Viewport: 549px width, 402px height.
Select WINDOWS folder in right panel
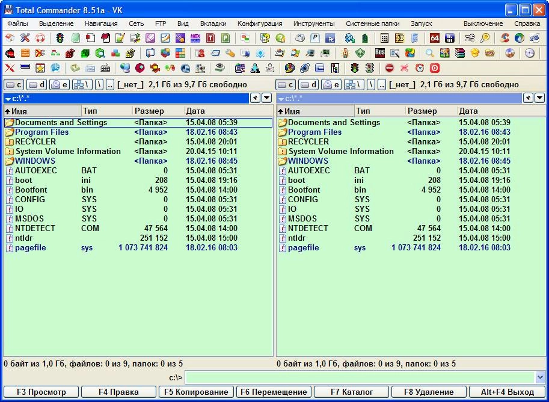pyautogui.click(x=411, y=161)
